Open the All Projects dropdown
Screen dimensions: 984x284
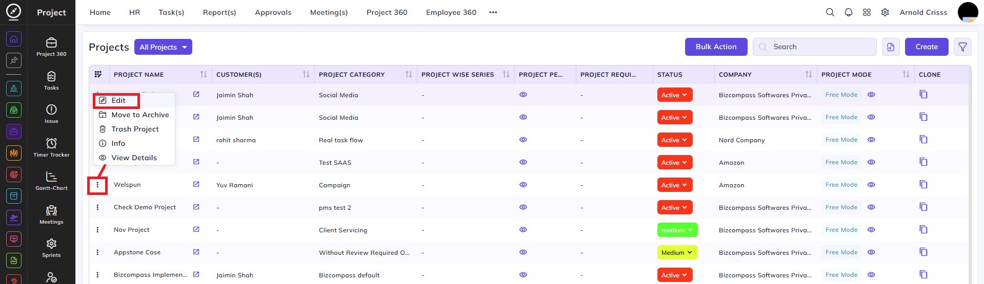163,47
